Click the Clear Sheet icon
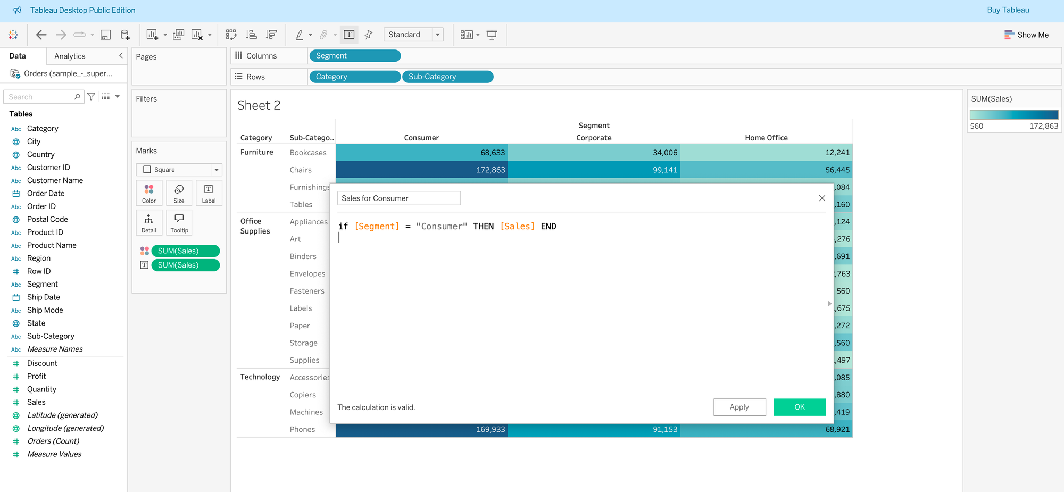 [x=197, y=35]
